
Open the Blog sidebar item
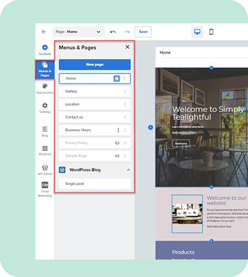pyautogui.click(x=45, y=132)
